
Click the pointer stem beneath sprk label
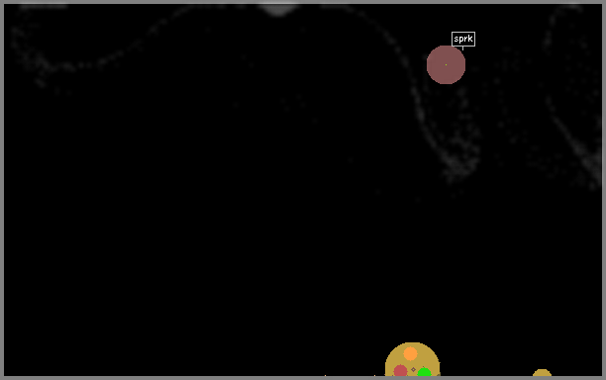coord(462,48)
